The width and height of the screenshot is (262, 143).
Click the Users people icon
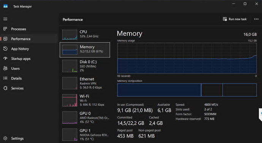5,68
